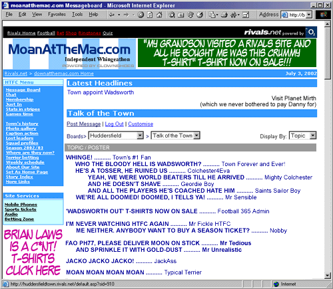
Task: Open the Favorites folder toolbar icon
Action: pyautogui.click(x=181, y=15)
